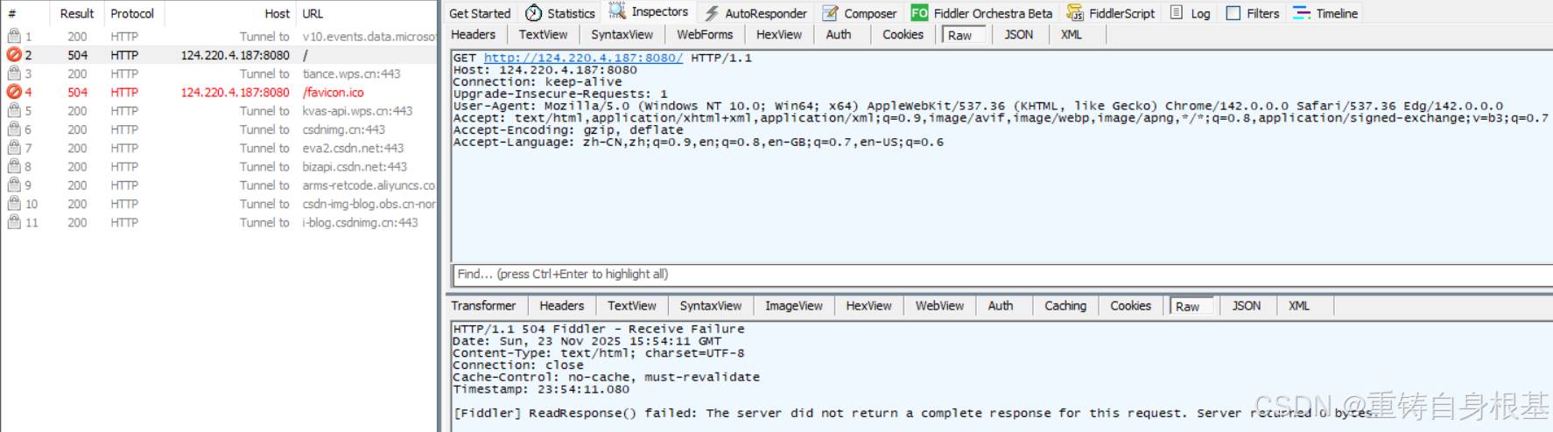Click the FiddlerScript icon
The image size is (1553, 432).
click(1074, 13)
